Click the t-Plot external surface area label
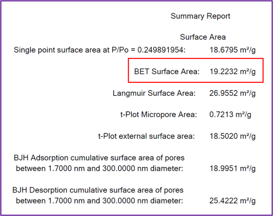The height and width of the screenshot is (216, 273). point(147,136)
